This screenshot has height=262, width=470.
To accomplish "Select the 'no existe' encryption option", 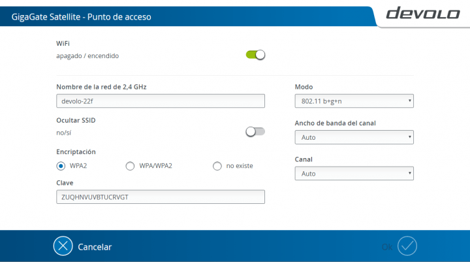I will [217, 166].
